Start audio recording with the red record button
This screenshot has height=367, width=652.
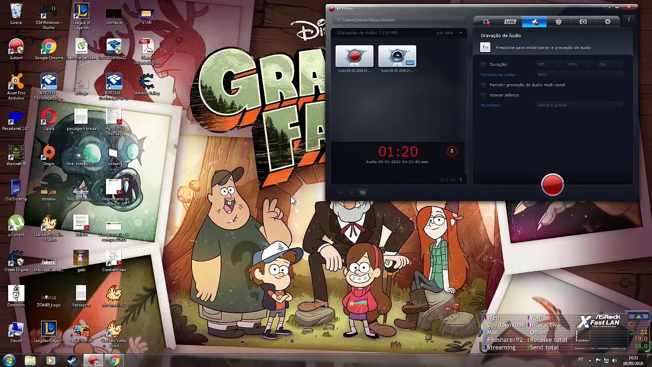pyautogui.click(x=553, y=185)
